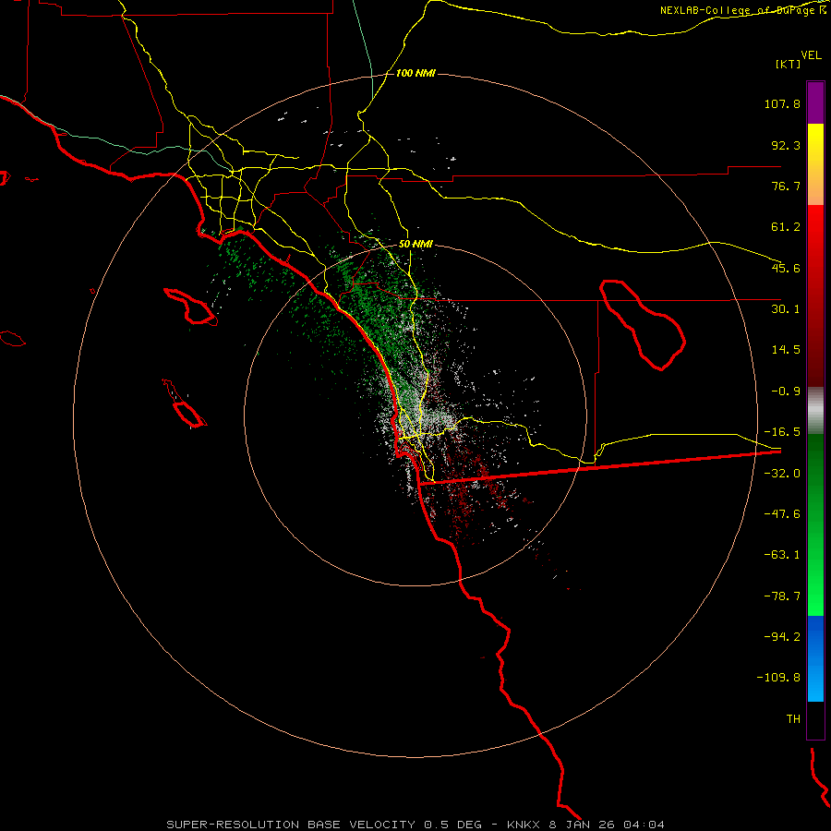Click the [KT] units label
Viewport: 831px width, 831px height.
pyautogui.click(x=789, y=64)
